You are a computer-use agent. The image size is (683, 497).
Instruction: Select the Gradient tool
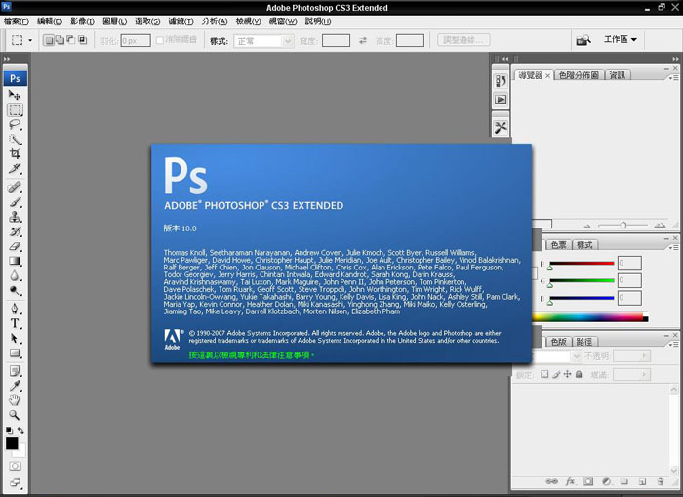coord(15,261)
